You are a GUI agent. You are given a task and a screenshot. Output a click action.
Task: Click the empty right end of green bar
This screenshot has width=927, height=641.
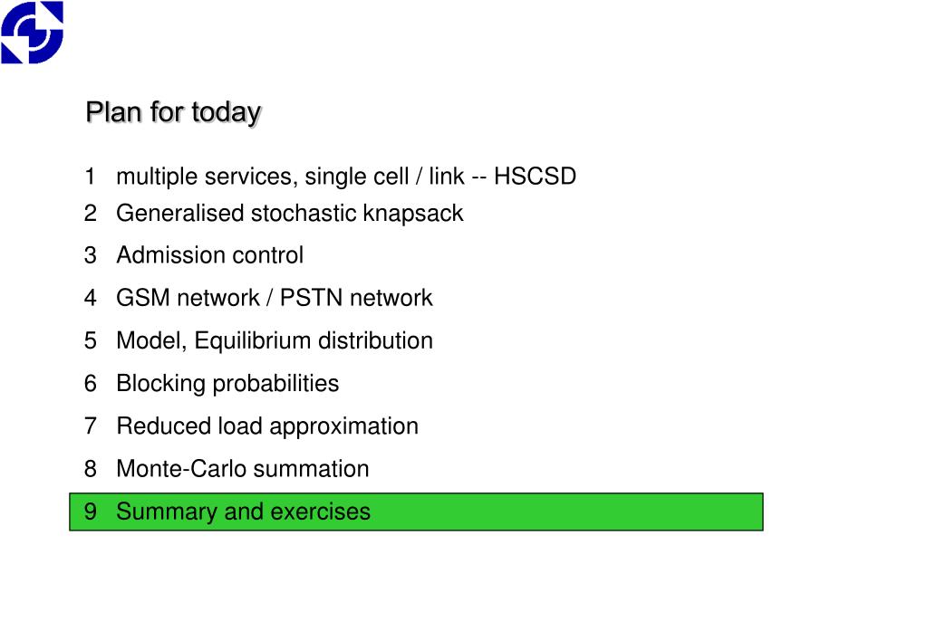pos(651,512)
